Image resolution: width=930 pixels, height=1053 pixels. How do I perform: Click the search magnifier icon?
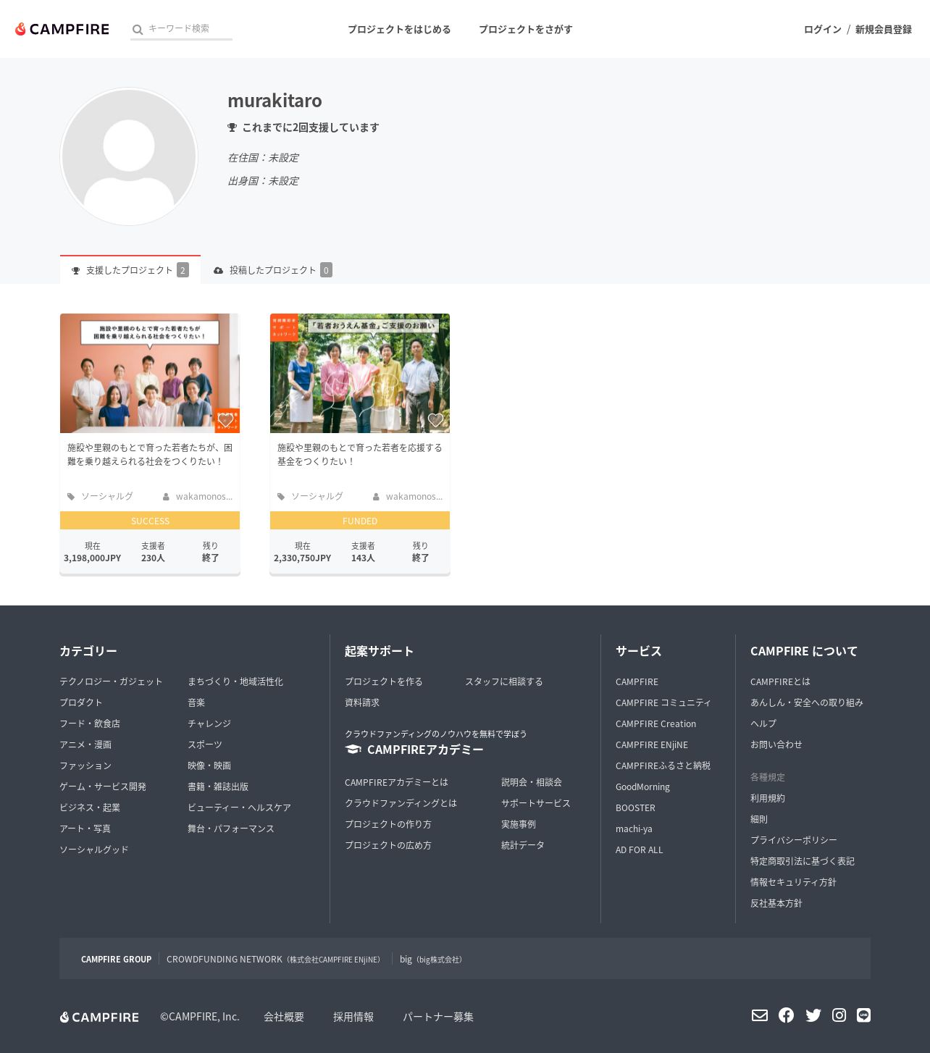pos(137,30)
